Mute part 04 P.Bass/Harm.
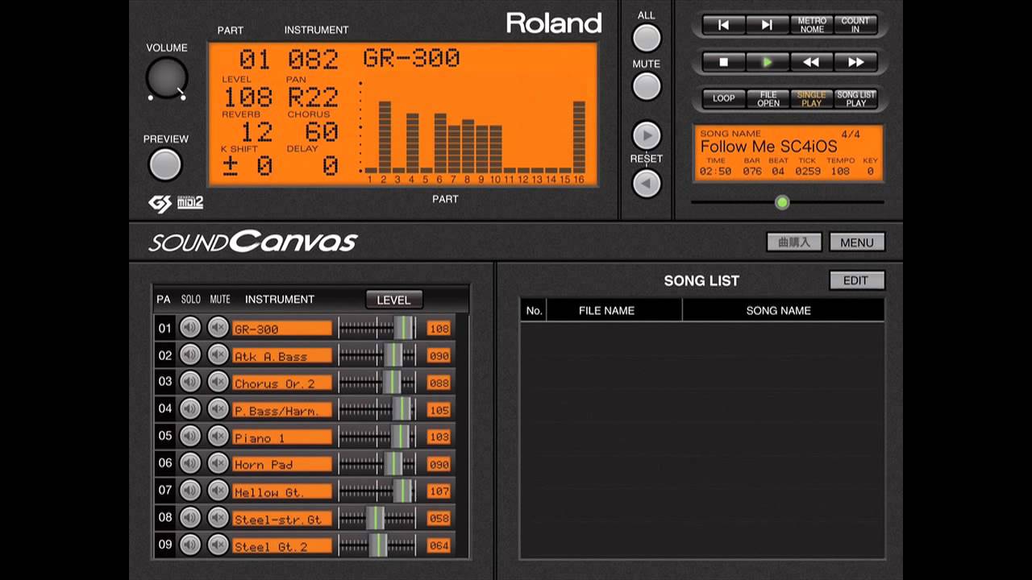Viewport: 1032px width, 580px height. (218, 409)
